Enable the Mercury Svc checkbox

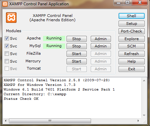point(7,61)
